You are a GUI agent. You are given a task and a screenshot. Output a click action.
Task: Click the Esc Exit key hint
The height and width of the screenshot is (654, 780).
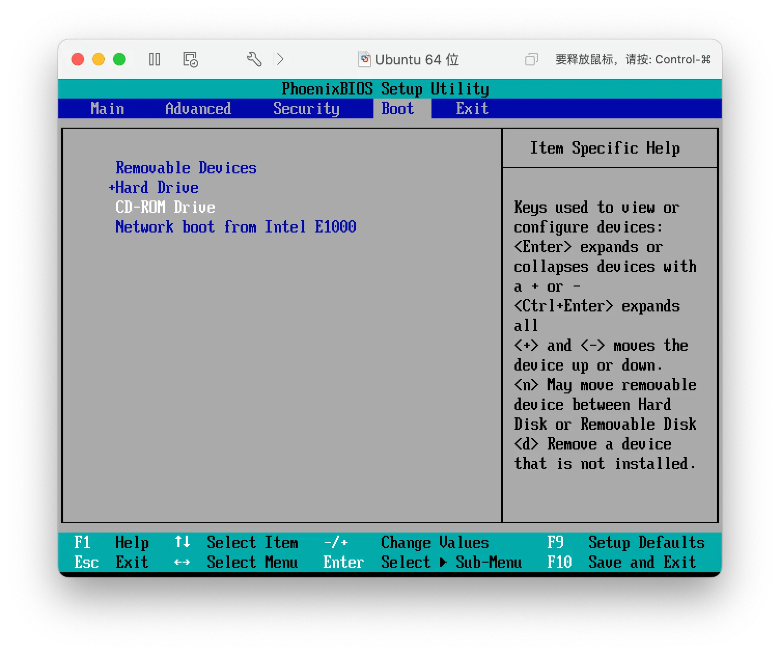(x=112, y=562)
